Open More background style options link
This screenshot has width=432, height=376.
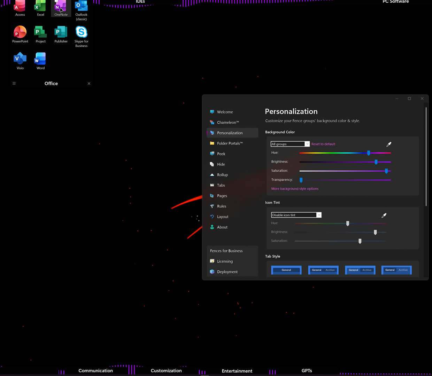[x=295, y=189]
